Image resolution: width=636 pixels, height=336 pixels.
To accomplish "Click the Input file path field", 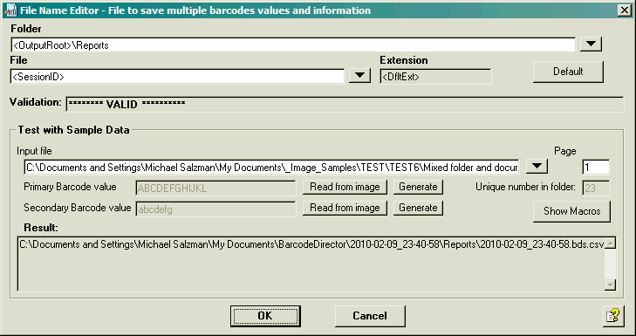I will pyautogui.click(x=271, y=168).
